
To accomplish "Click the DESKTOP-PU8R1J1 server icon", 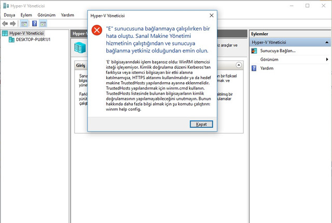I will [11, 39].
